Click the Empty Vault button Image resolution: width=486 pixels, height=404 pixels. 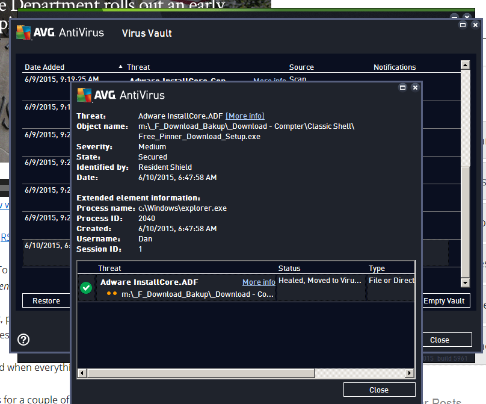[x=443, y=301]
